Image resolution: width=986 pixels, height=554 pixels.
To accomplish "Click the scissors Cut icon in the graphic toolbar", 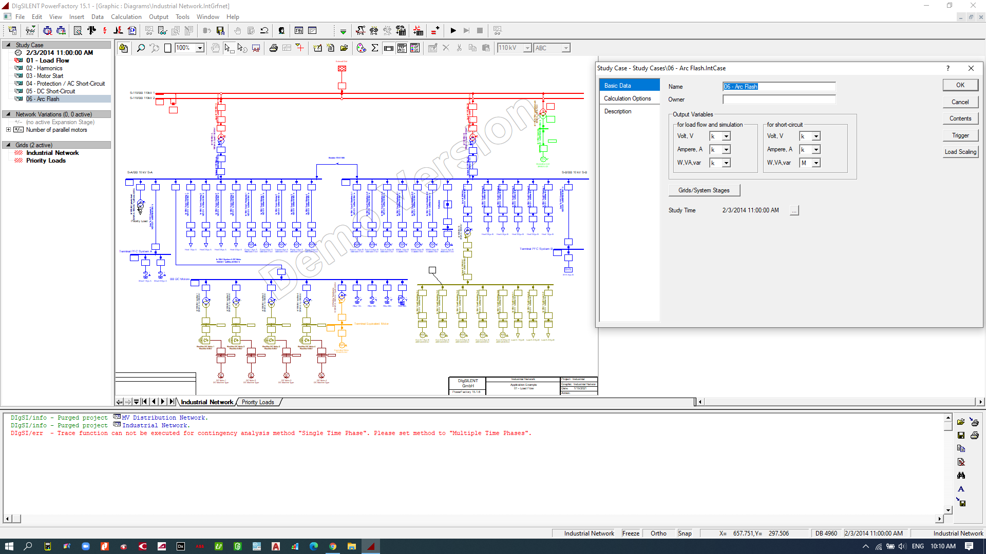I will point(459,48).
